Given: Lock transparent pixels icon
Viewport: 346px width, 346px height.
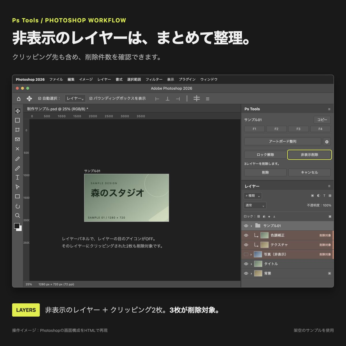Looking at the screenshot, I should click(259, 217).
